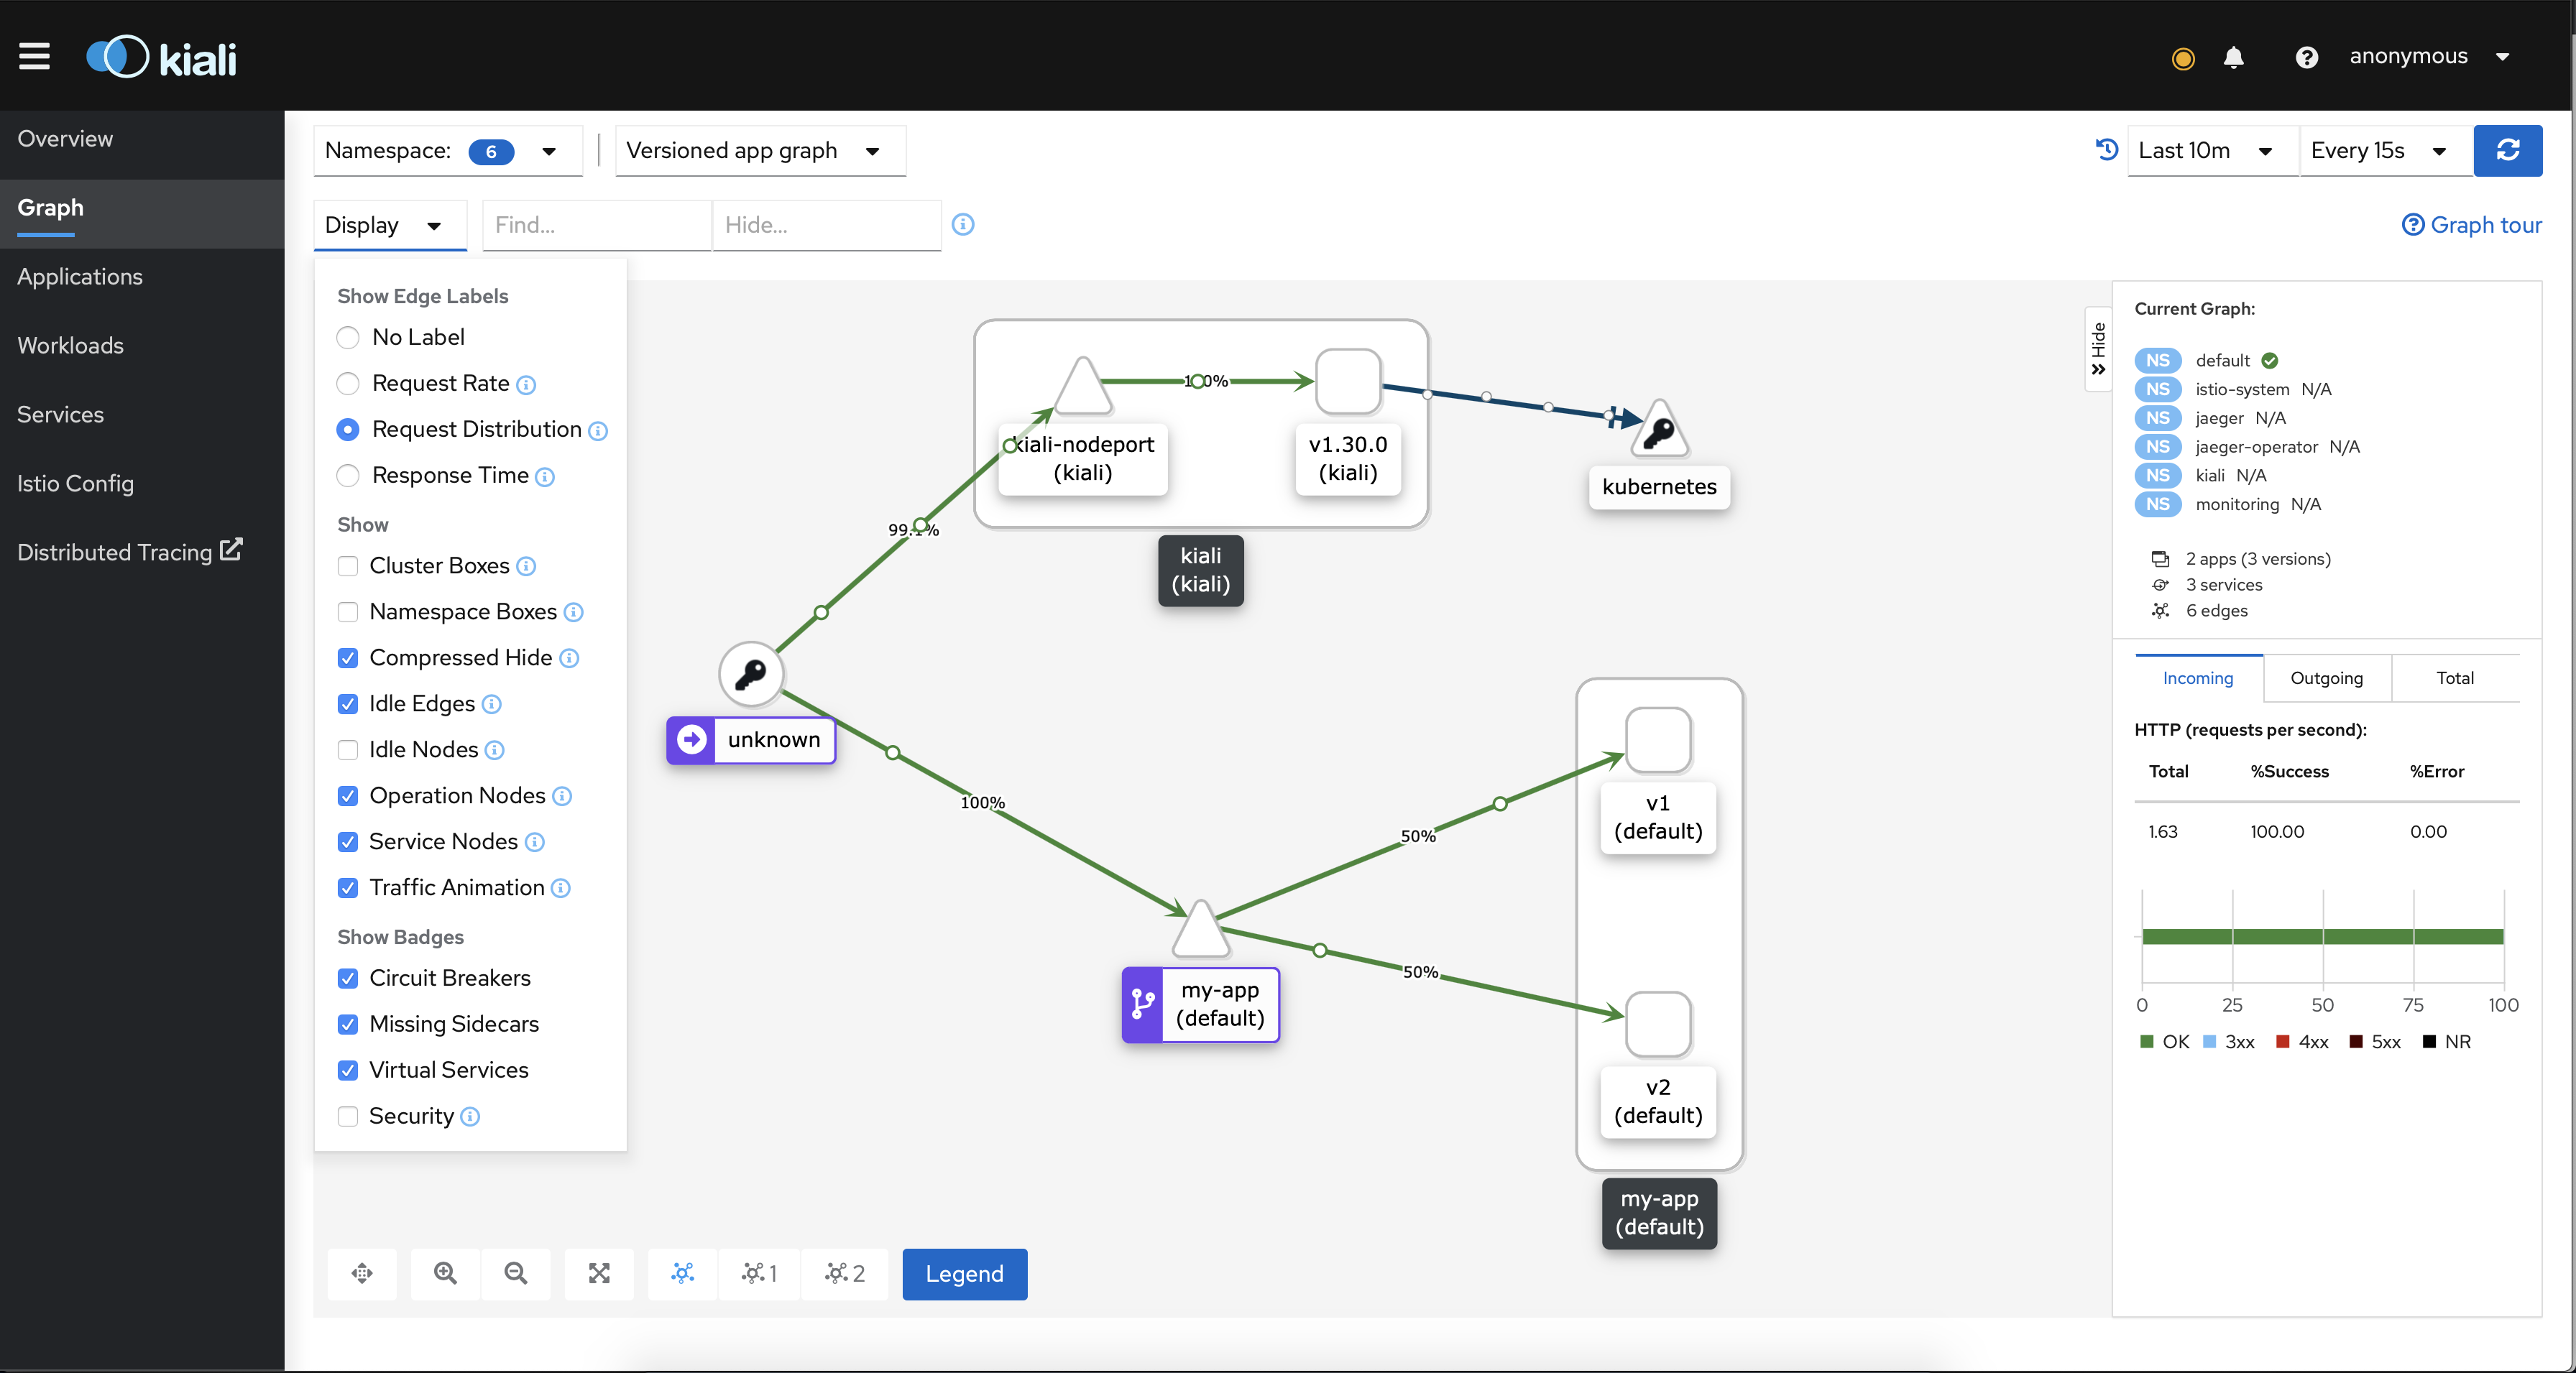
Task: Click the blue refresh button
Action: (2507, 150)
